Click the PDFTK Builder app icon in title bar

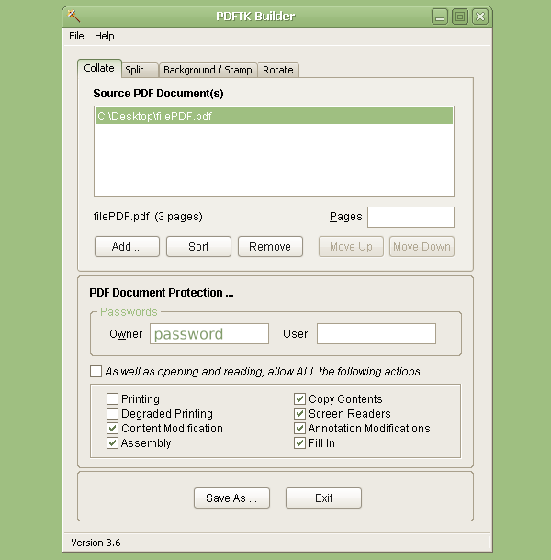pos(73,17)
